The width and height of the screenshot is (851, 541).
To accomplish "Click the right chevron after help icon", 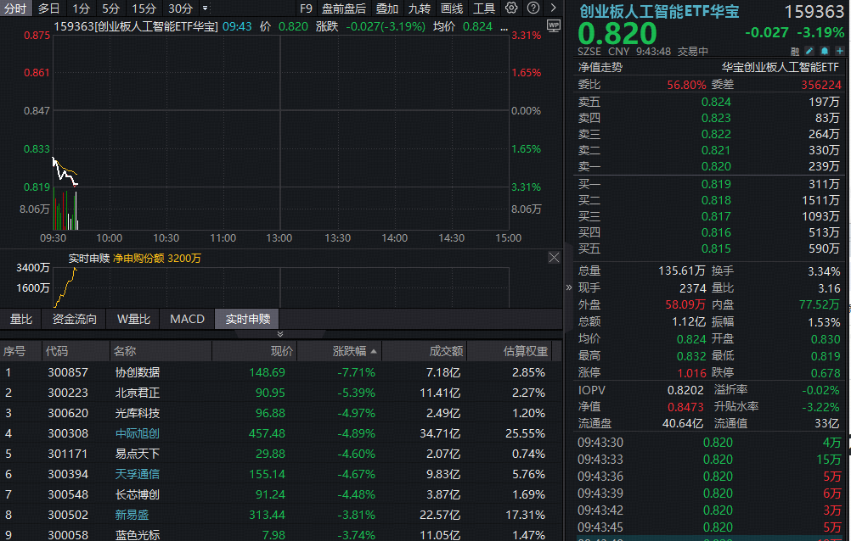I will click(555, 8).
